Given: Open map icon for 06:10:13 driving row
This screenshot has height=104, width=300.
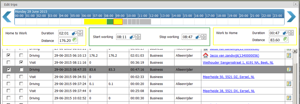Looking at the screenshot, I should [289, 56].
